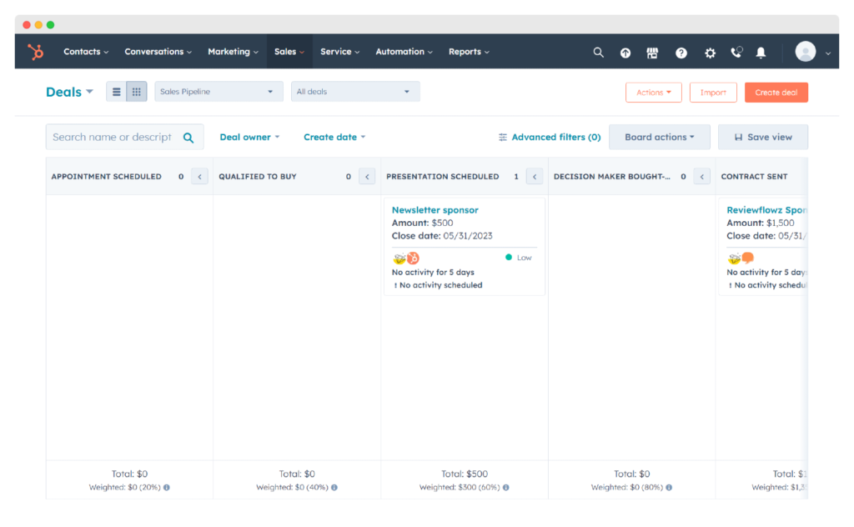Open the All deals filter dropdown
This screenshot has height=527, width=854.
coord(354,92)
